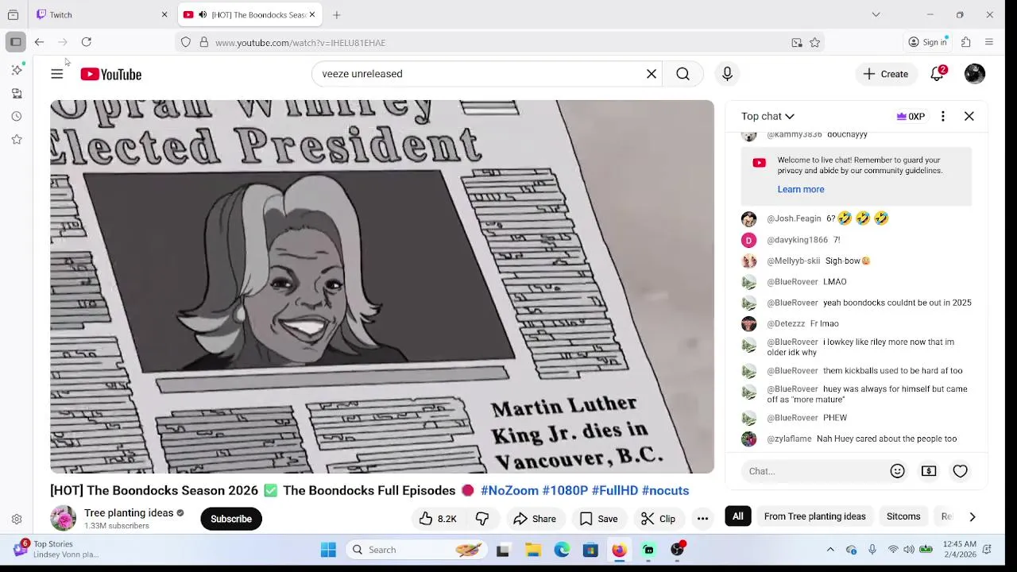Open live chat options three-dot menu
Screen dimensions: 1017x572
(x=943, y=116)
